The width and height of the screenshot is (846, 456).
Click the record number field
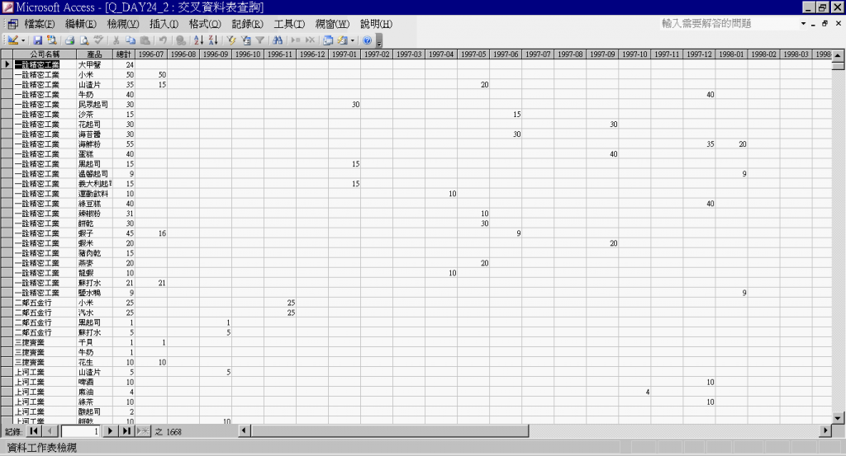(80, 431)
